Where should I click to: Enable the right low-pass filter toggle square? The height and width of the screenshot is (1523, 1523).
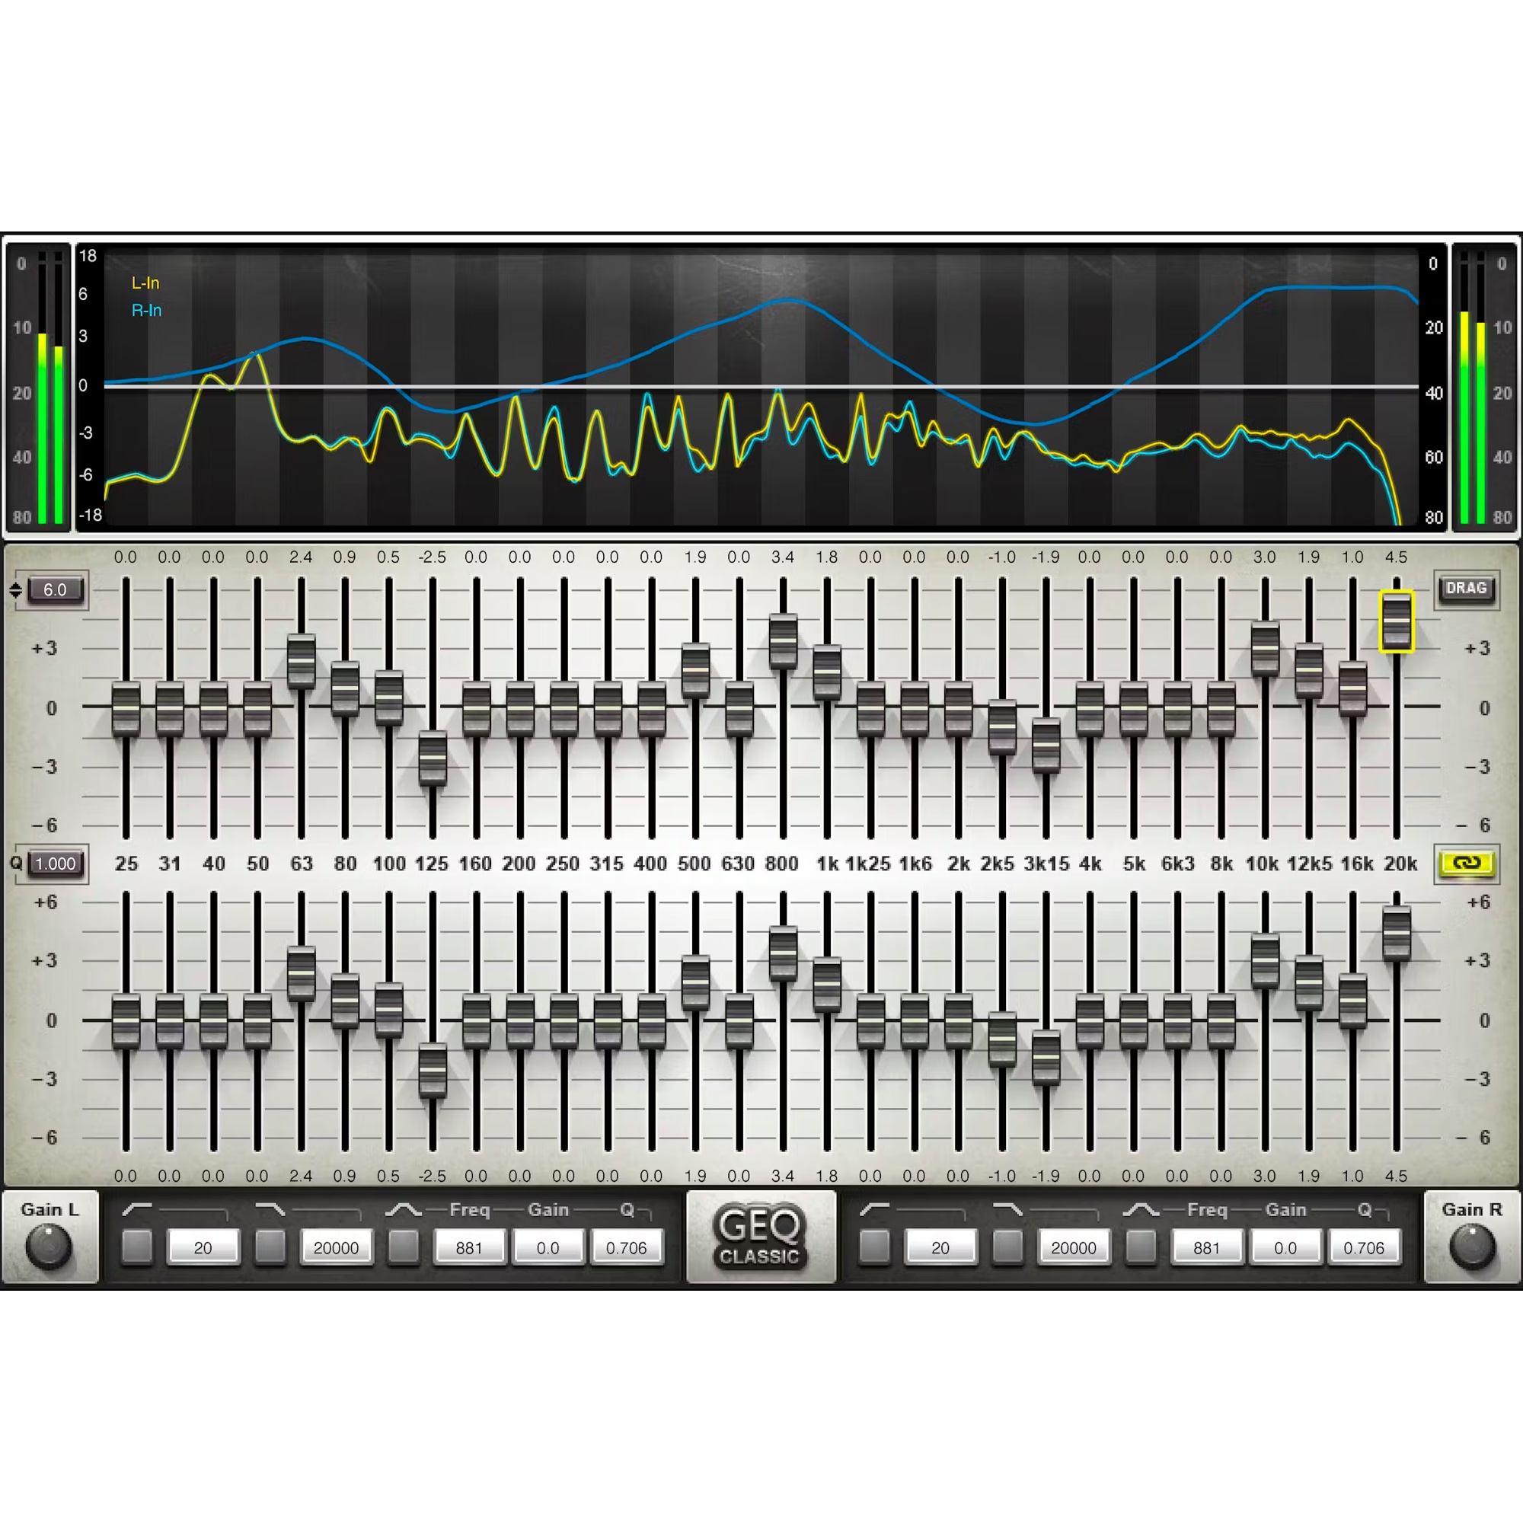coord(1007,1247)
